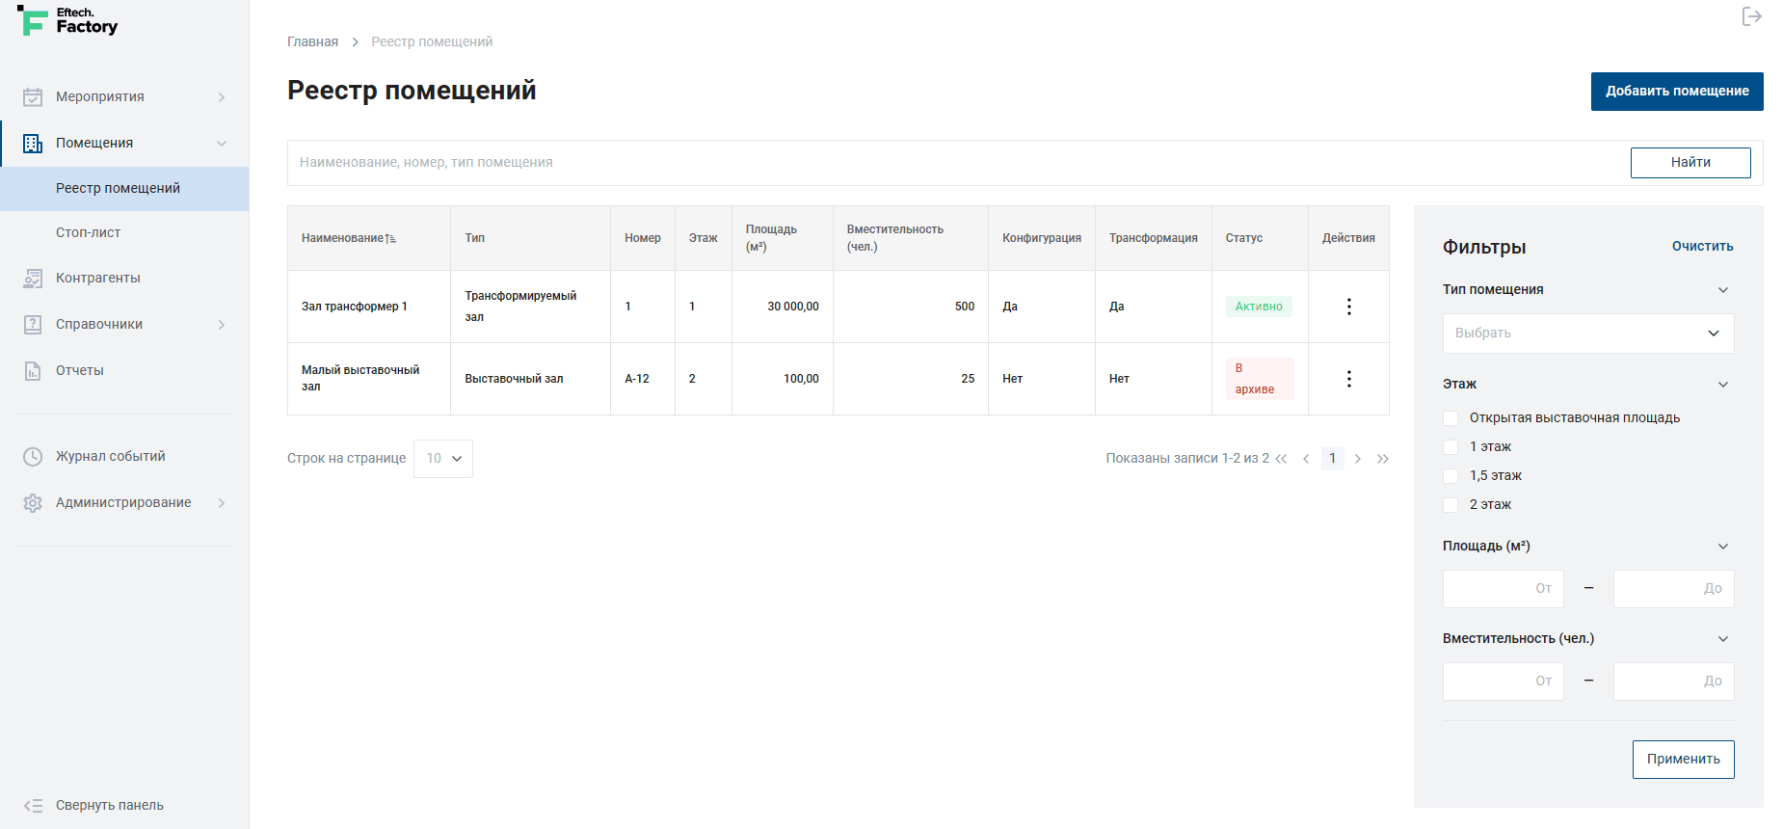Open actions menu for Малый выставочный зал

click(x=1348, y=379)
